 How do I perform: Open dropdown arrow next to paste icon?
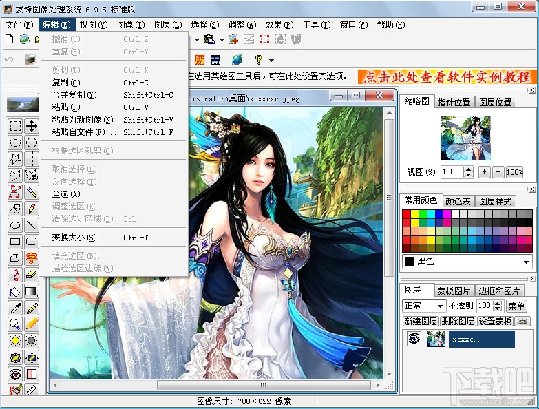pos(222,40)
